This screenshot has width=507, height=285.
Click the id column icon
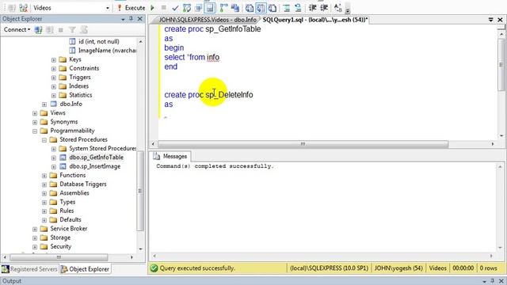pos(72,41)
